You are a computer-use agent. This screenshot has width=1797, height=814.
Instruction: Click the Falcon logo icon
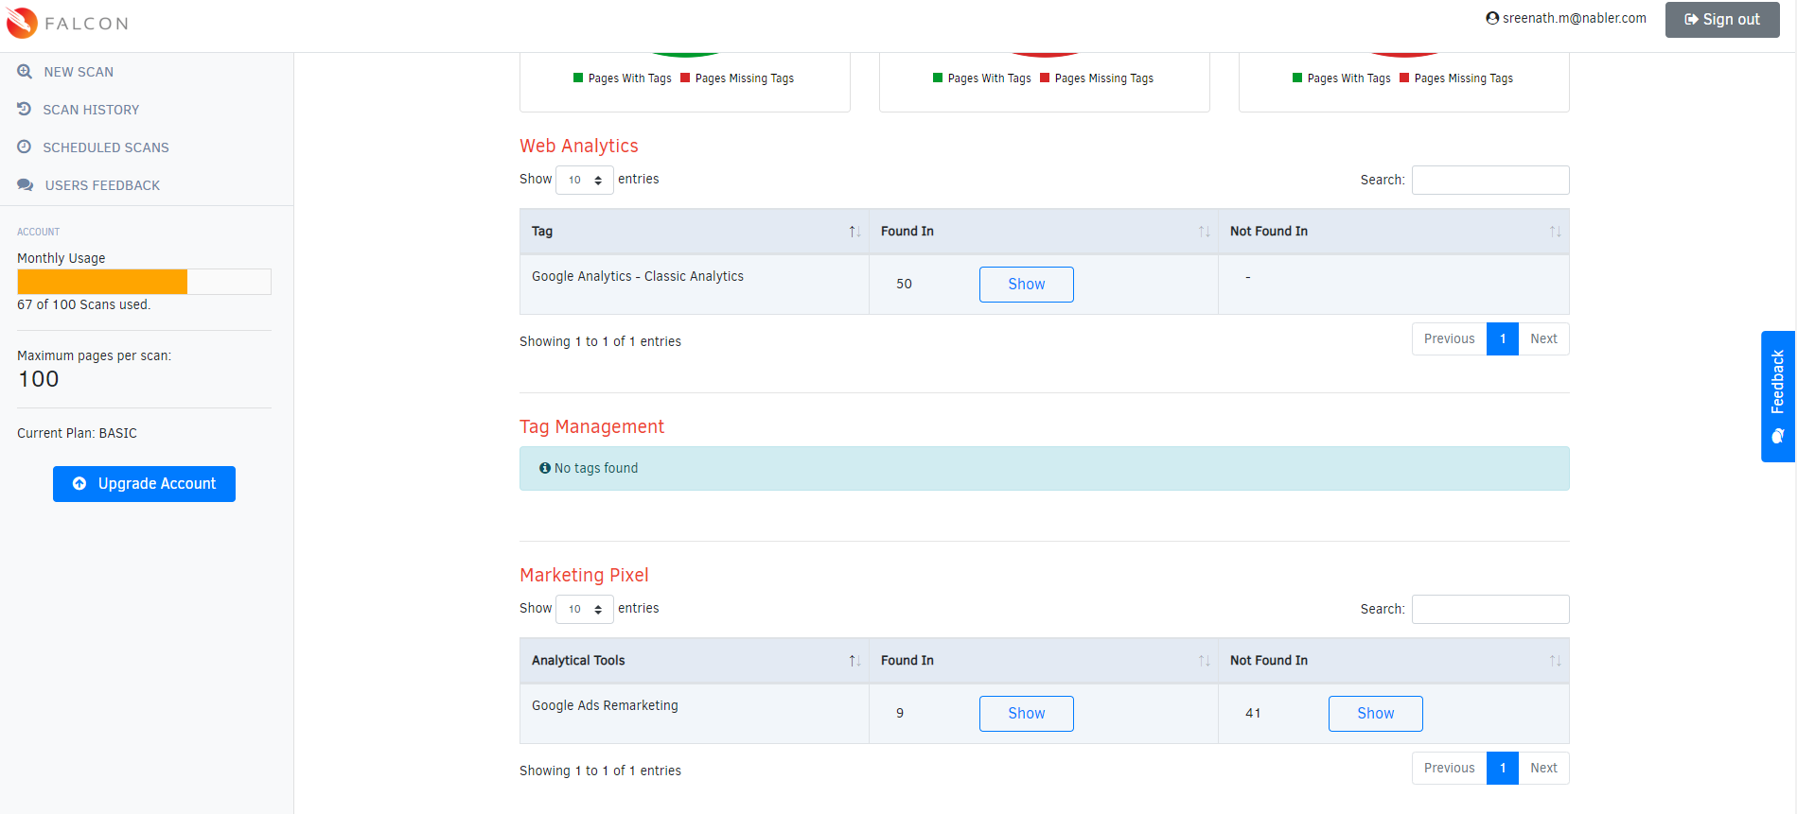[22, 23]
